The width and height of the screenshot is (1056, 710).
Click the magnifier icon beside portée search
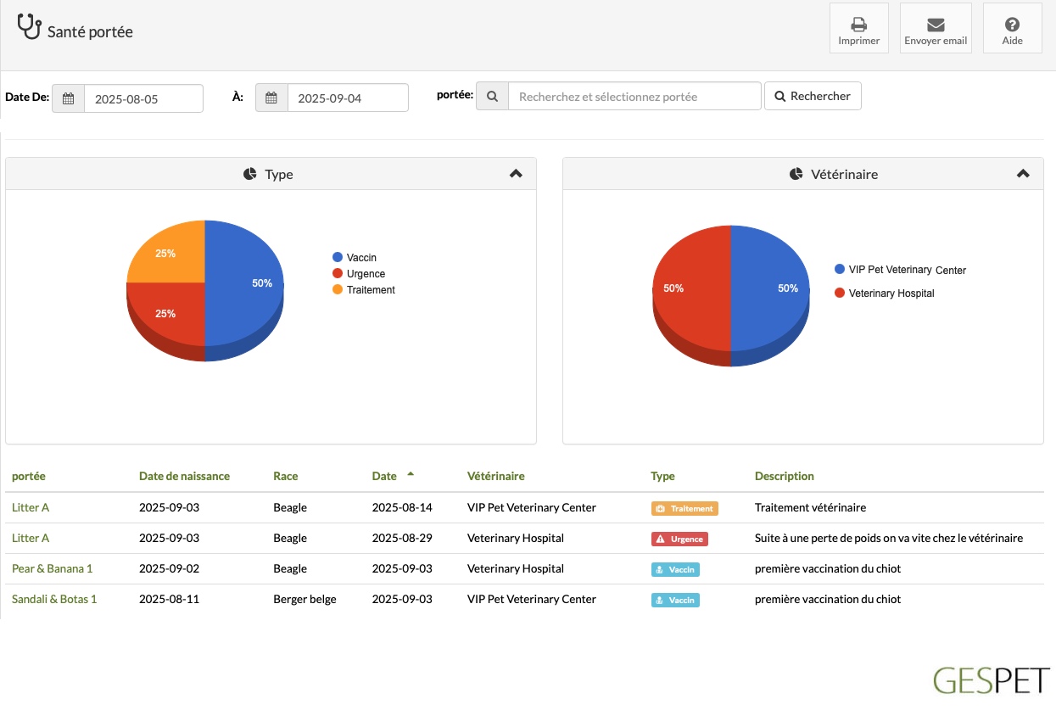pyautogui.click(x=492, y=96)
